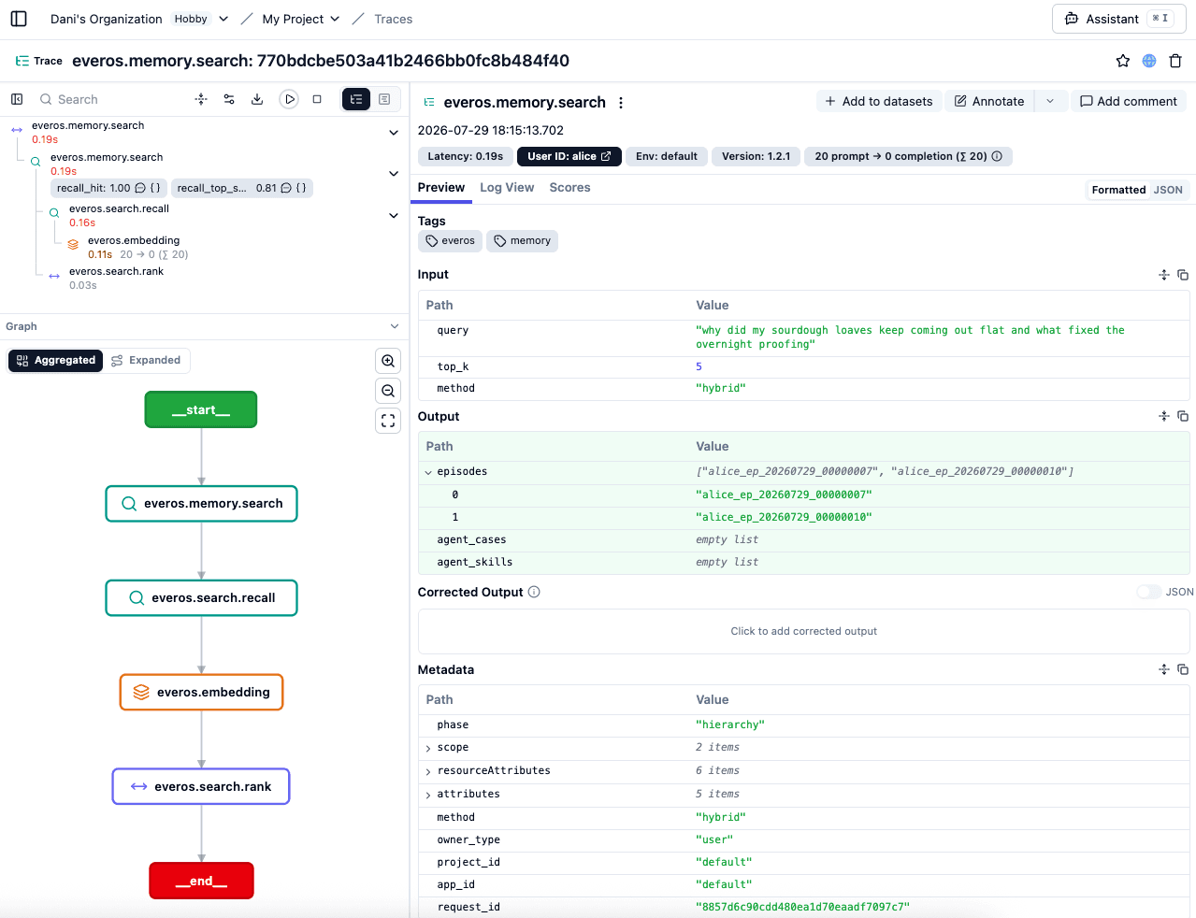This screenshot has width=1196, height=918.
Task: Expand resourceAttributes metadata row
Action: (x=428, y=771)
